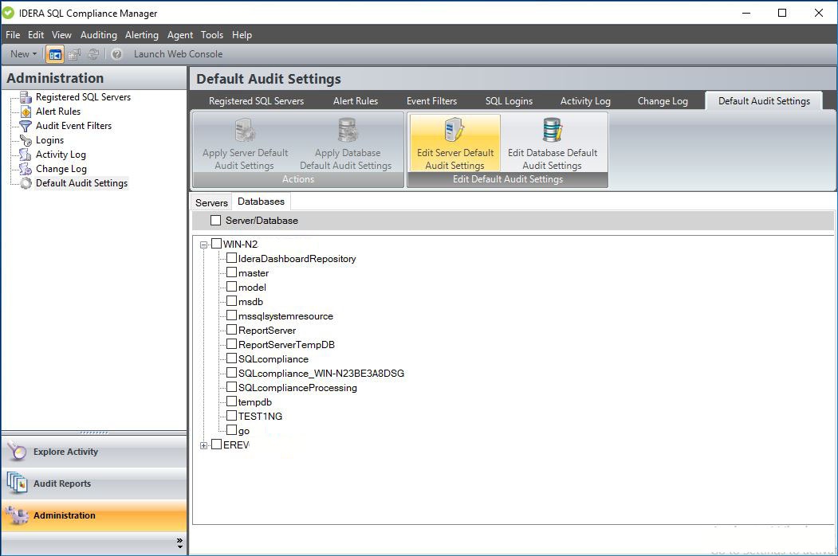Open the Auditing menu
The width and height of the screenshot is (838, 556).
[98, 35]
